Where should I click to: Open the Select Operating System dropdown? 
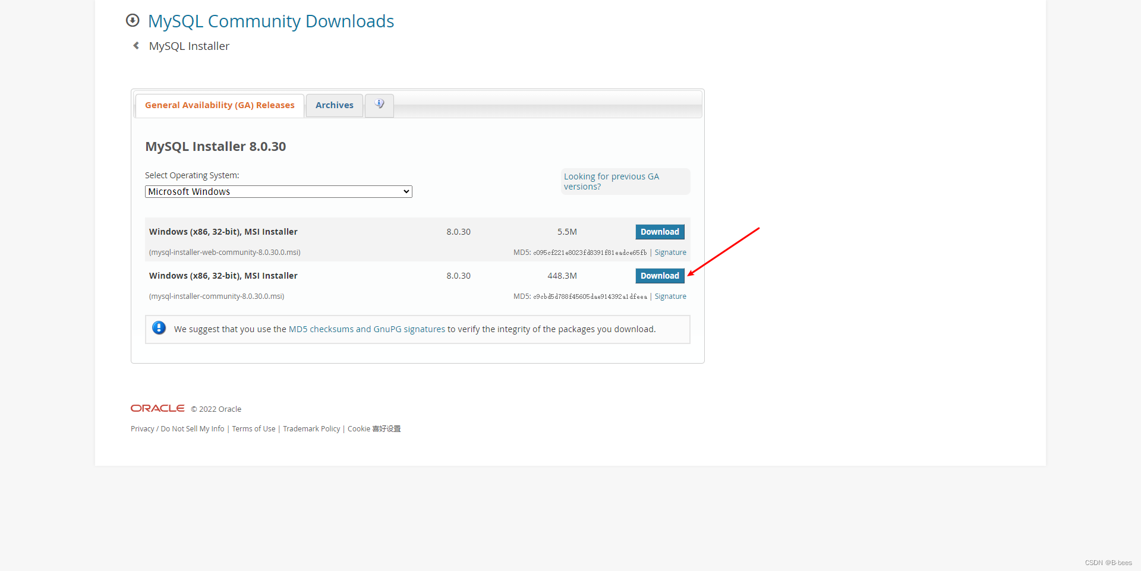coord(279,191)
